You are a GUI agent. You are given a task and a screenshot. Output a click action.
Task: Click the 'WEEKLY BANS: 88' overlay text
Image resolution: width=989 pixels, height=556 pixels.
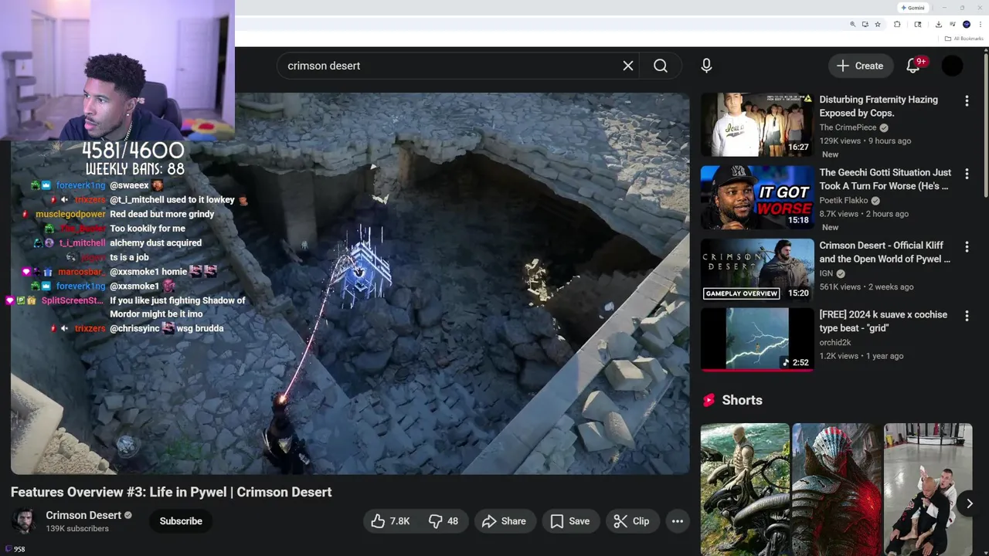135,168
